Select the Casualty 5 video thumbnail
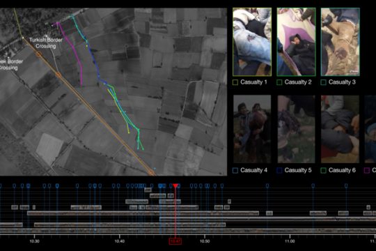 click(x=296, y=129)
